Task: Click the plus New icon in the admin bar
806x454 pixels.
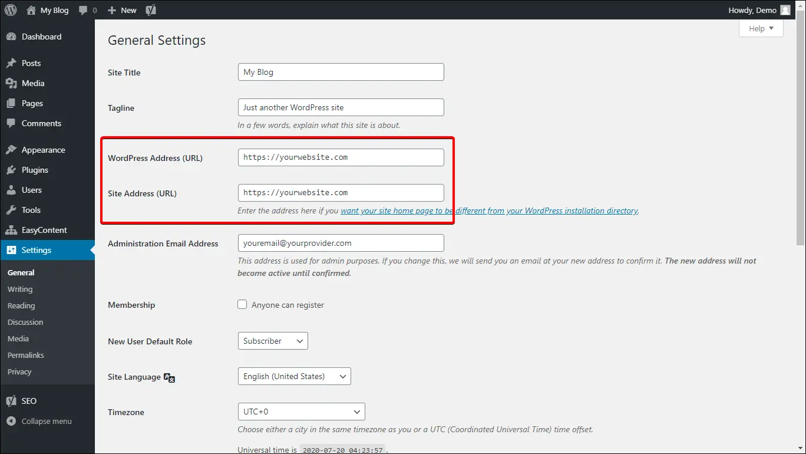Action: tap(112, 10)
